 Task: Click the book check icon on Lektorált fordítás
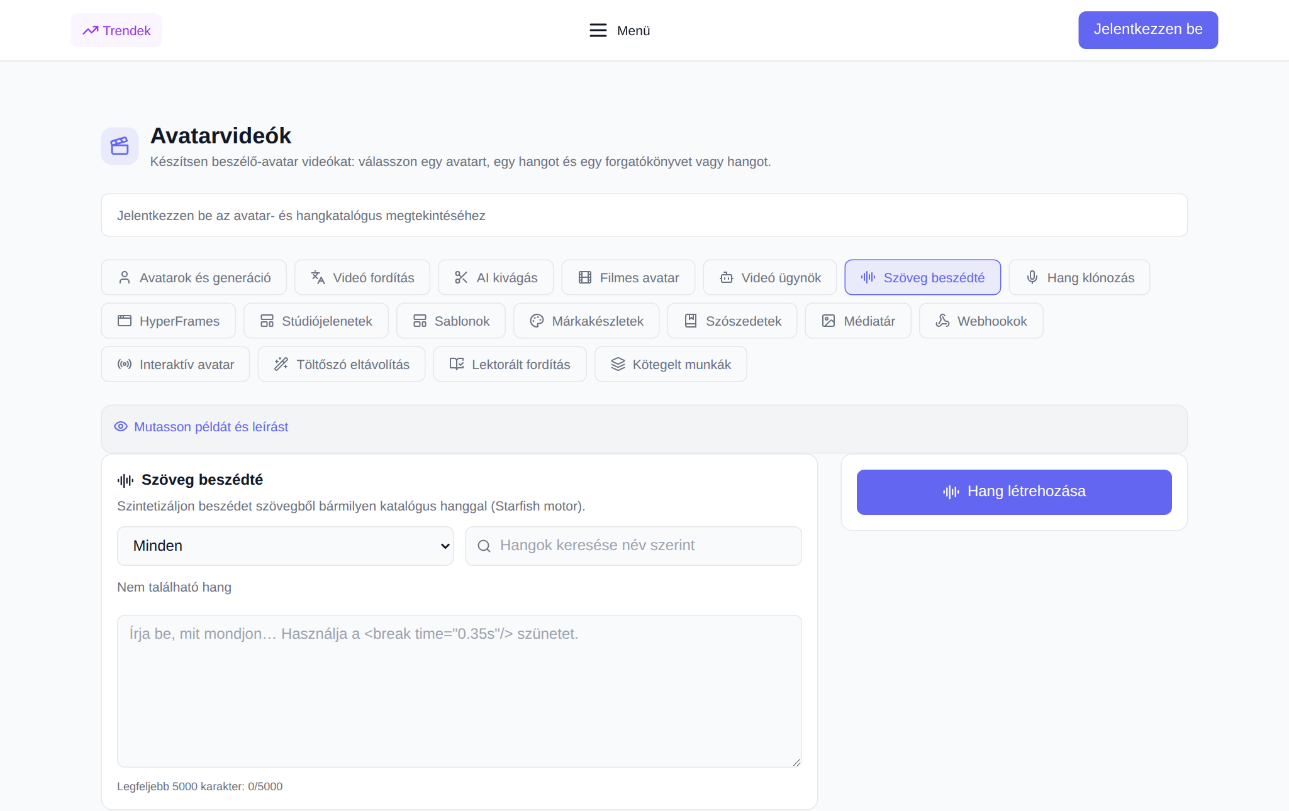pos(457,364)
